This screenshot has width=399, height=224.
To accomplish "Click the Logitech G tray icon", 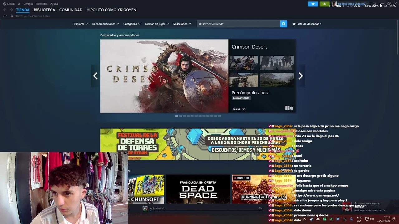I will point(344,219).
